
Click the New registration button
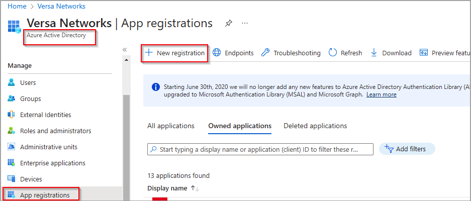(174, 53)
